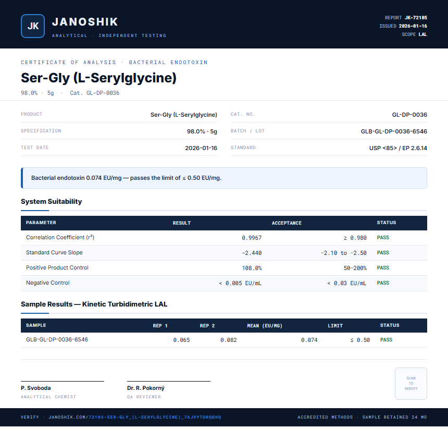Image resolution: width=448 pixels, height=441 pixels.
Task: Select report number JK-72105
Action: 416,18
